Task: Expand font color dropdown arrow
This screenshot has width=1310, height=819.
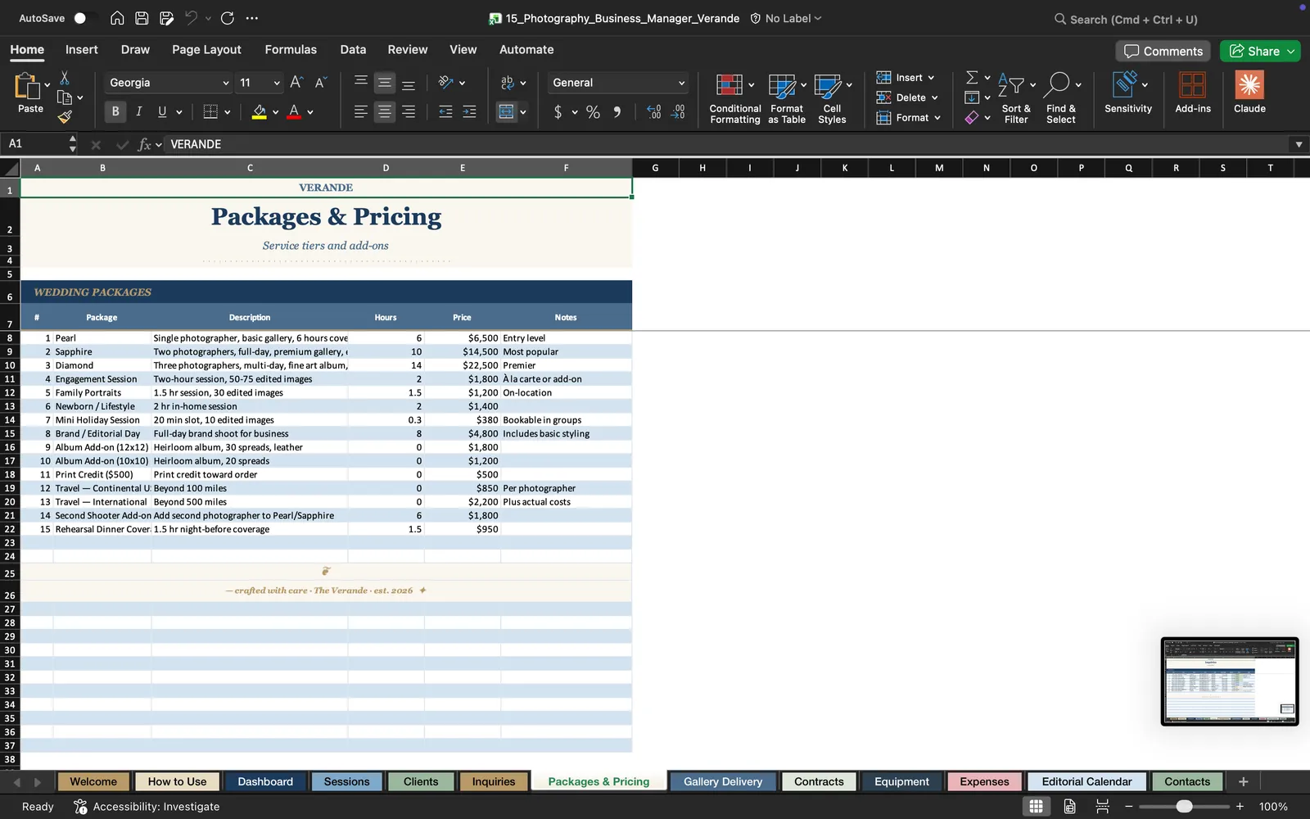Action: (x=309, y=112)
